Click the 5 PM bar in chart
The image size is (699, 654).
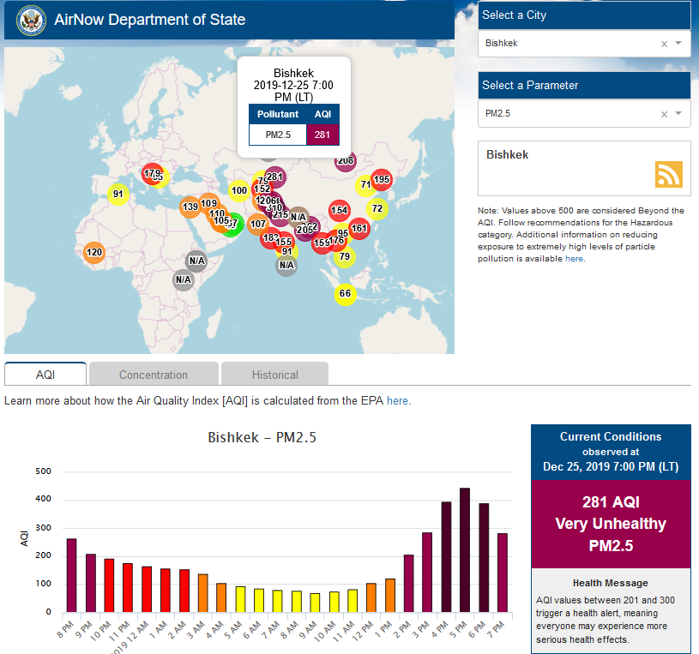click(x=465, y=550)
